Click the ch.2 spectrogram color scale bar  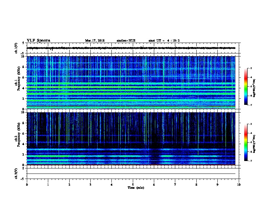click(x=246, y=142)
